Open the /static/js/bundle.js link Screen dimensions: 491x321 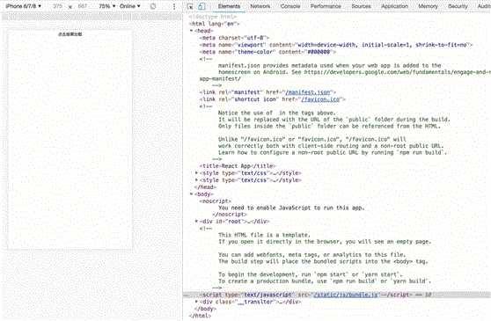(x=346, y=295)
